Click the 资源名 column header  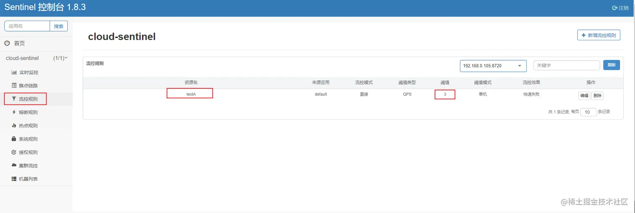(191, 82)
